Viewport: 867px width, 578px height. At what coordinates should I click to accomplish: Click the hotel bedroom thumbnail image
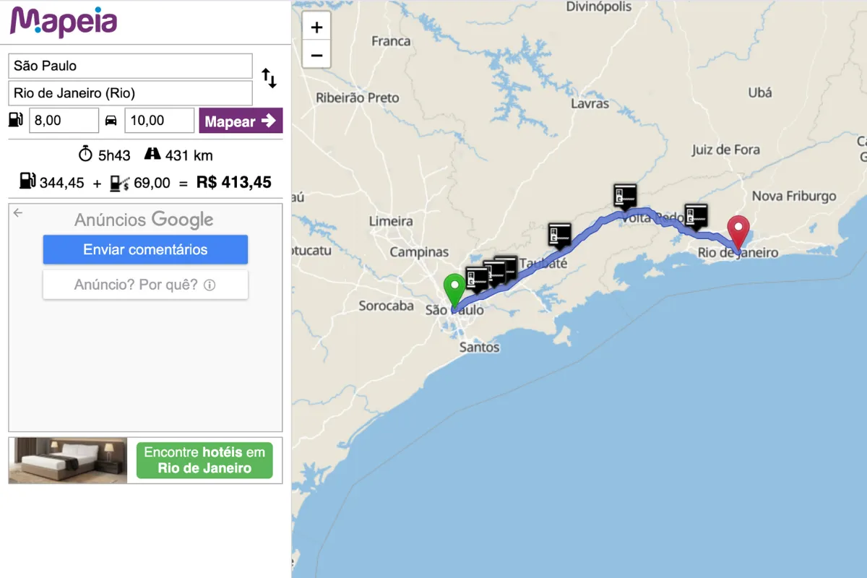68,460
